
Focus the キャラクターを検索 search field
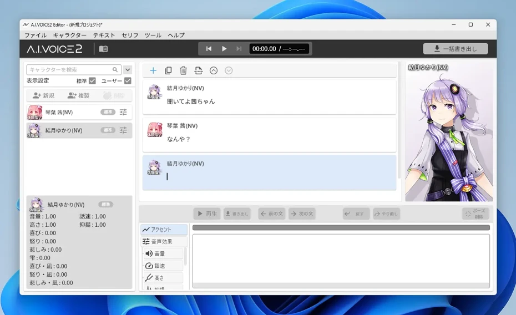pyautogui.click(x=74, y=70)
